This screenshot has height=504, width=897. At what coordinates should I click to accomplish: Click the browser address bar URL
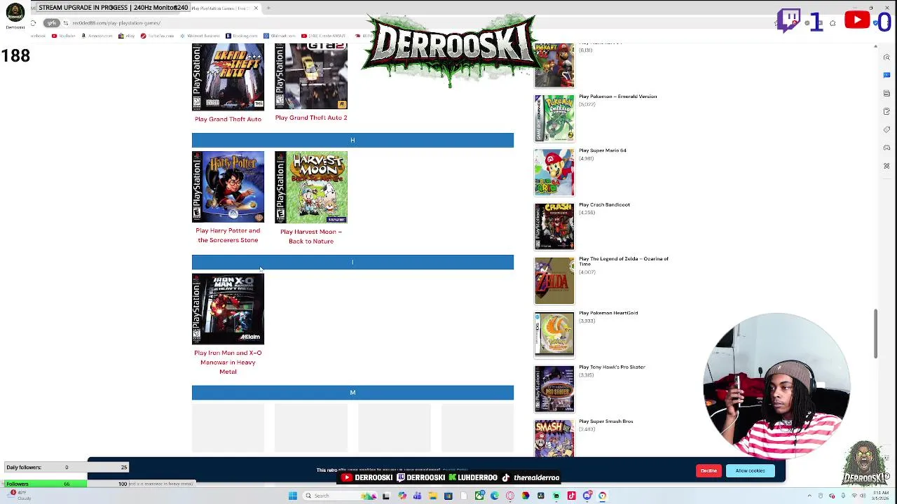click(x=116, y=23)
